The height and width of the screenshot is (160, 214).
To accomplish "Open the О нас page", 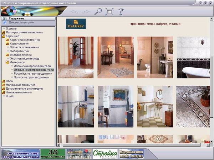I will 10,96.
